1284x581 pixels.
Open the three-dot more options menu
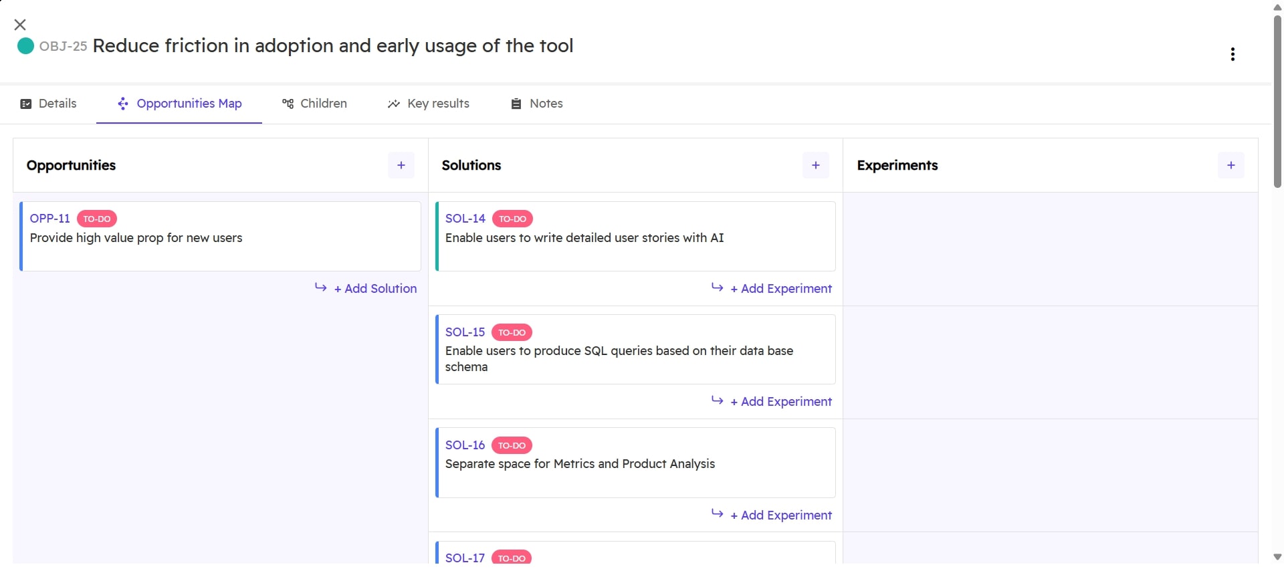click(1233, 54)
